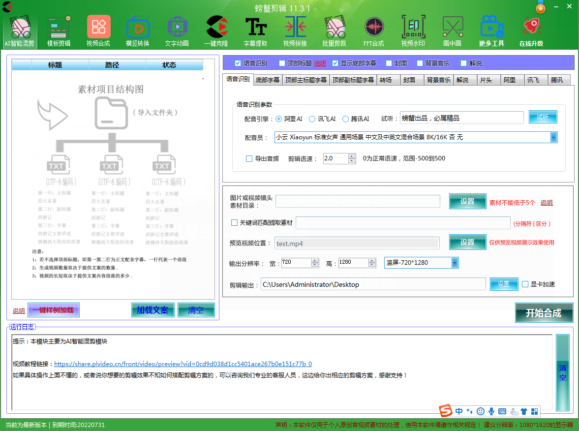Open the 模板剪辑 template editing tool
This screenshot has width=579, height=431.
[x=59, y=29]
